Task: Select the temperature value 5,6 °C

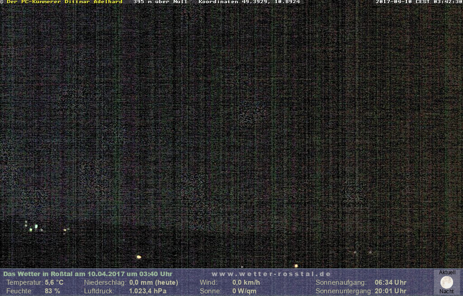Action: click(54, 282)
